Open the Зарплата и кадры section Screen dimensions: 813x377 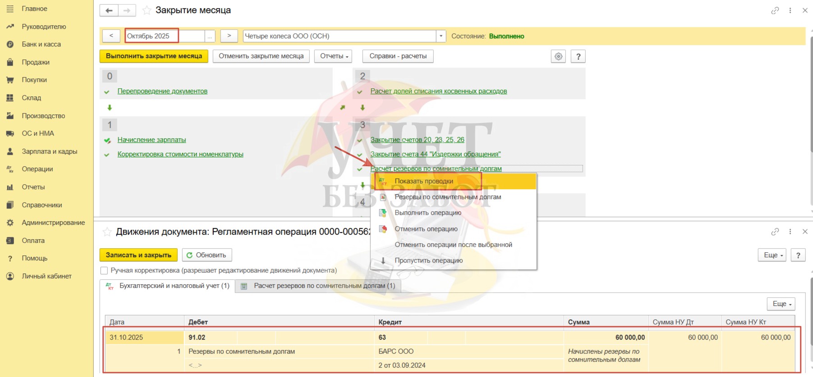pyautogui.click(x=49, y=151)
